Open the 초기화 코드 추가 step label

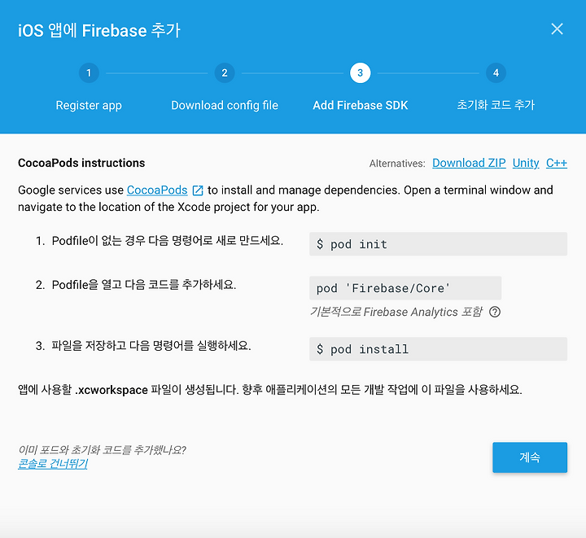click(496, 105)
